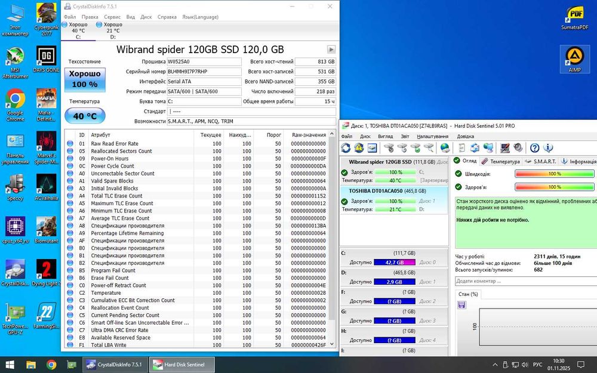Click the blue question mark help icon
Viewport: 597px width, 373px height.
[x=534, y=148]
